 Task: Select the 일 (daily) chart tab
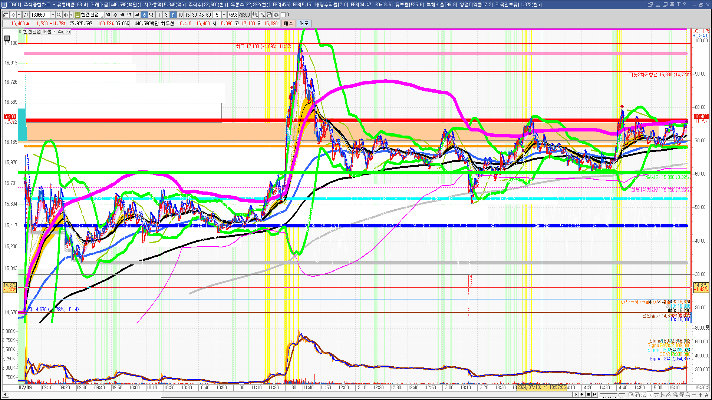[x=108, y=15]
